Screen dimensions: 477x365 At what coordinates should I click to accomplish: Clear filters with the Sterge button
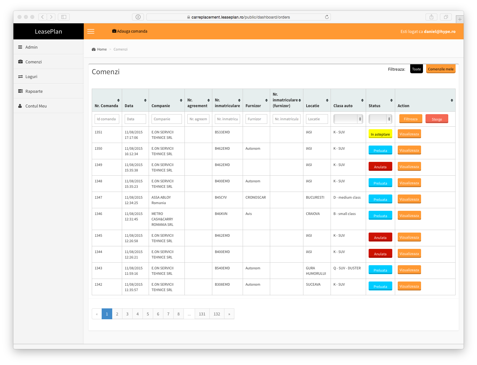click(437, 119)
